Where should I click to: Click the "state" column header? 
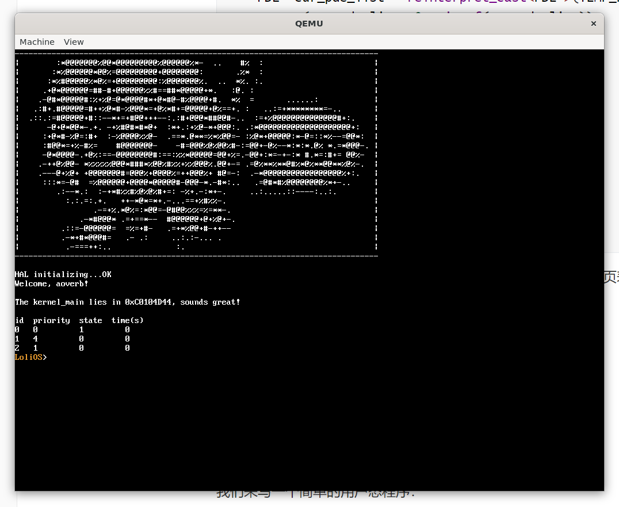(90, 321)
